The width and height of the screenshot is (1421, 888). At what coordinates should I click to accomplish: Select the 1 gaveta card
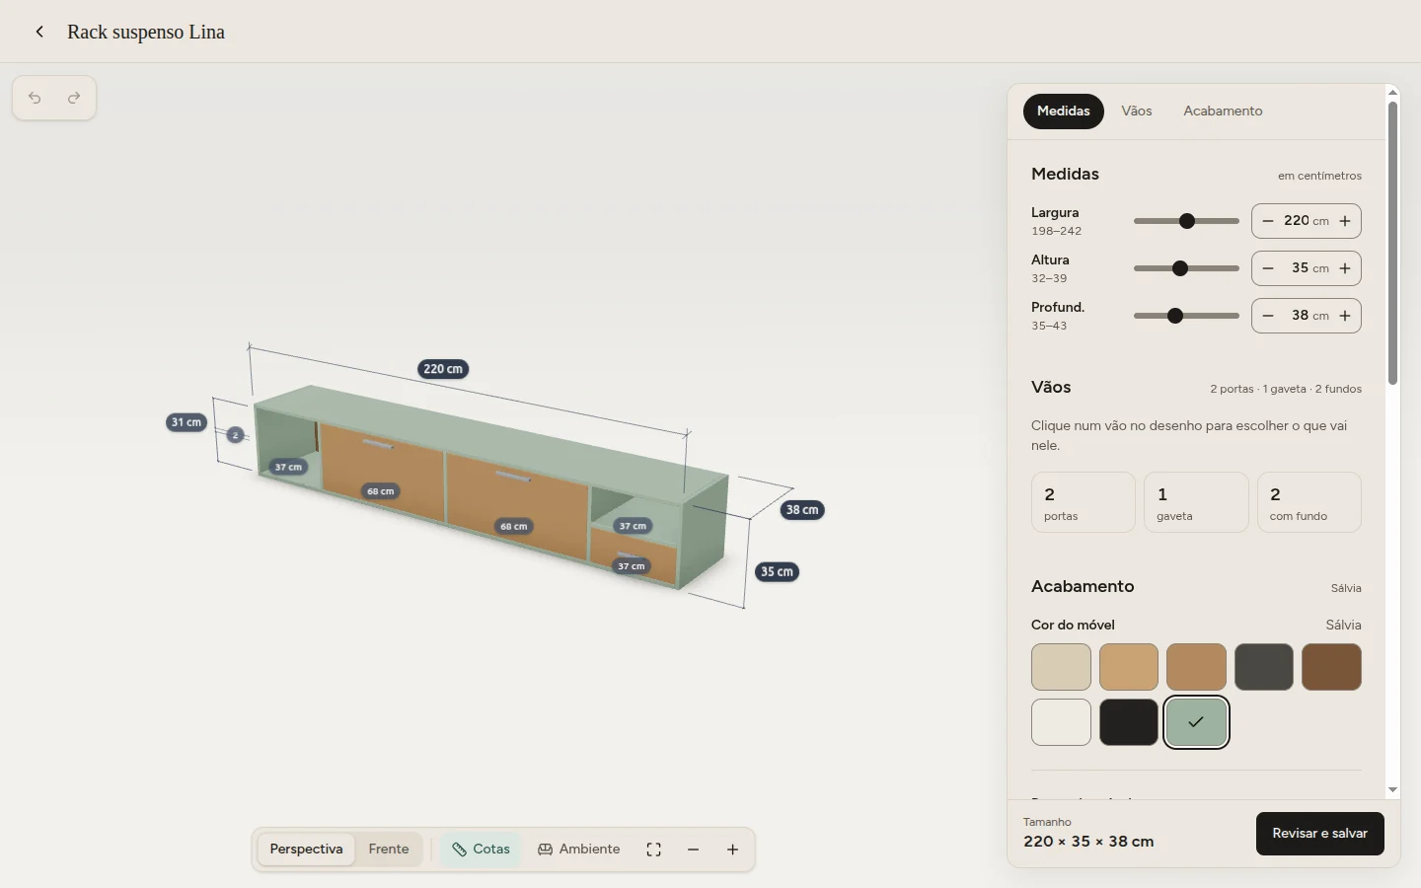[1196, 502]
